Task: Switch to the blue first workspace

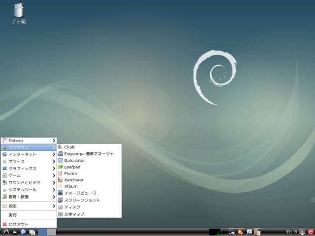Action: pos(42,232)
